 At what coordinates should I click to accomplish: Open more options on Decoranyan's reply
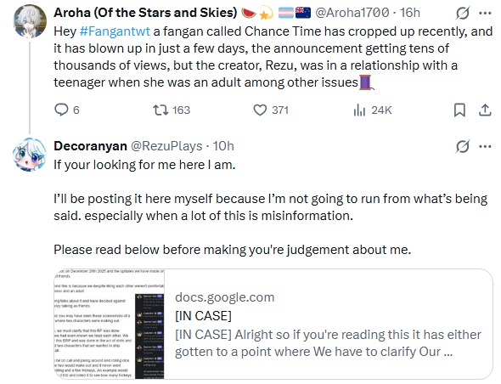pos(485,146)
